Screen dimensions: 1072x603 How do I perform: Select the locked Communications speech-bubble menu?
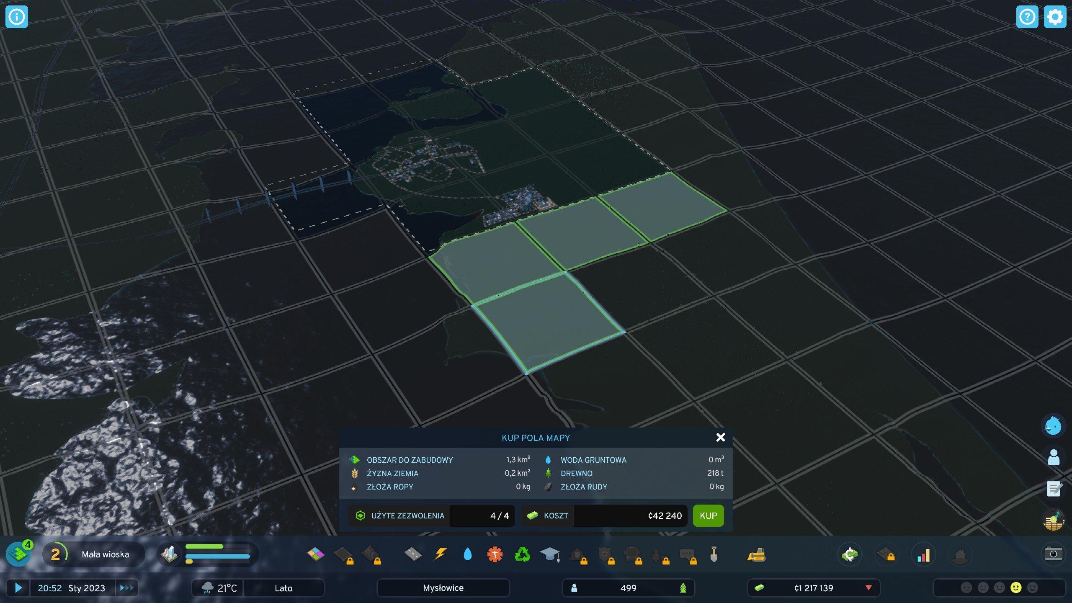(x=687, y=554)
